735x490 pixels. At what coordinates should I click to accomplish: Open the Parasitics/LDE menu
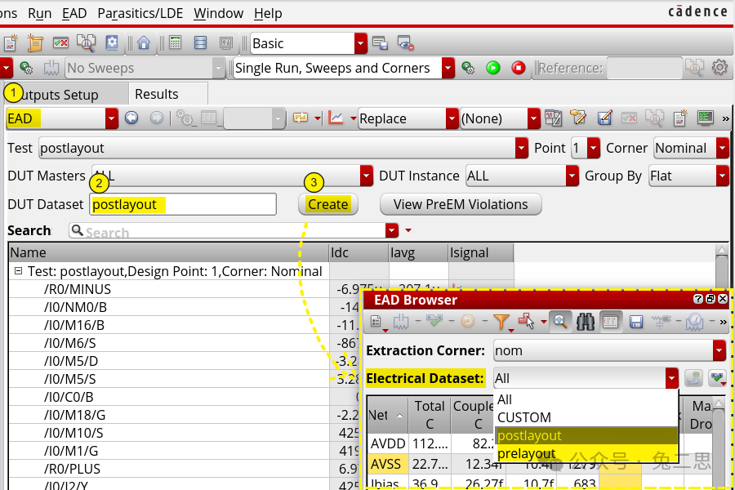click(140, 13)
